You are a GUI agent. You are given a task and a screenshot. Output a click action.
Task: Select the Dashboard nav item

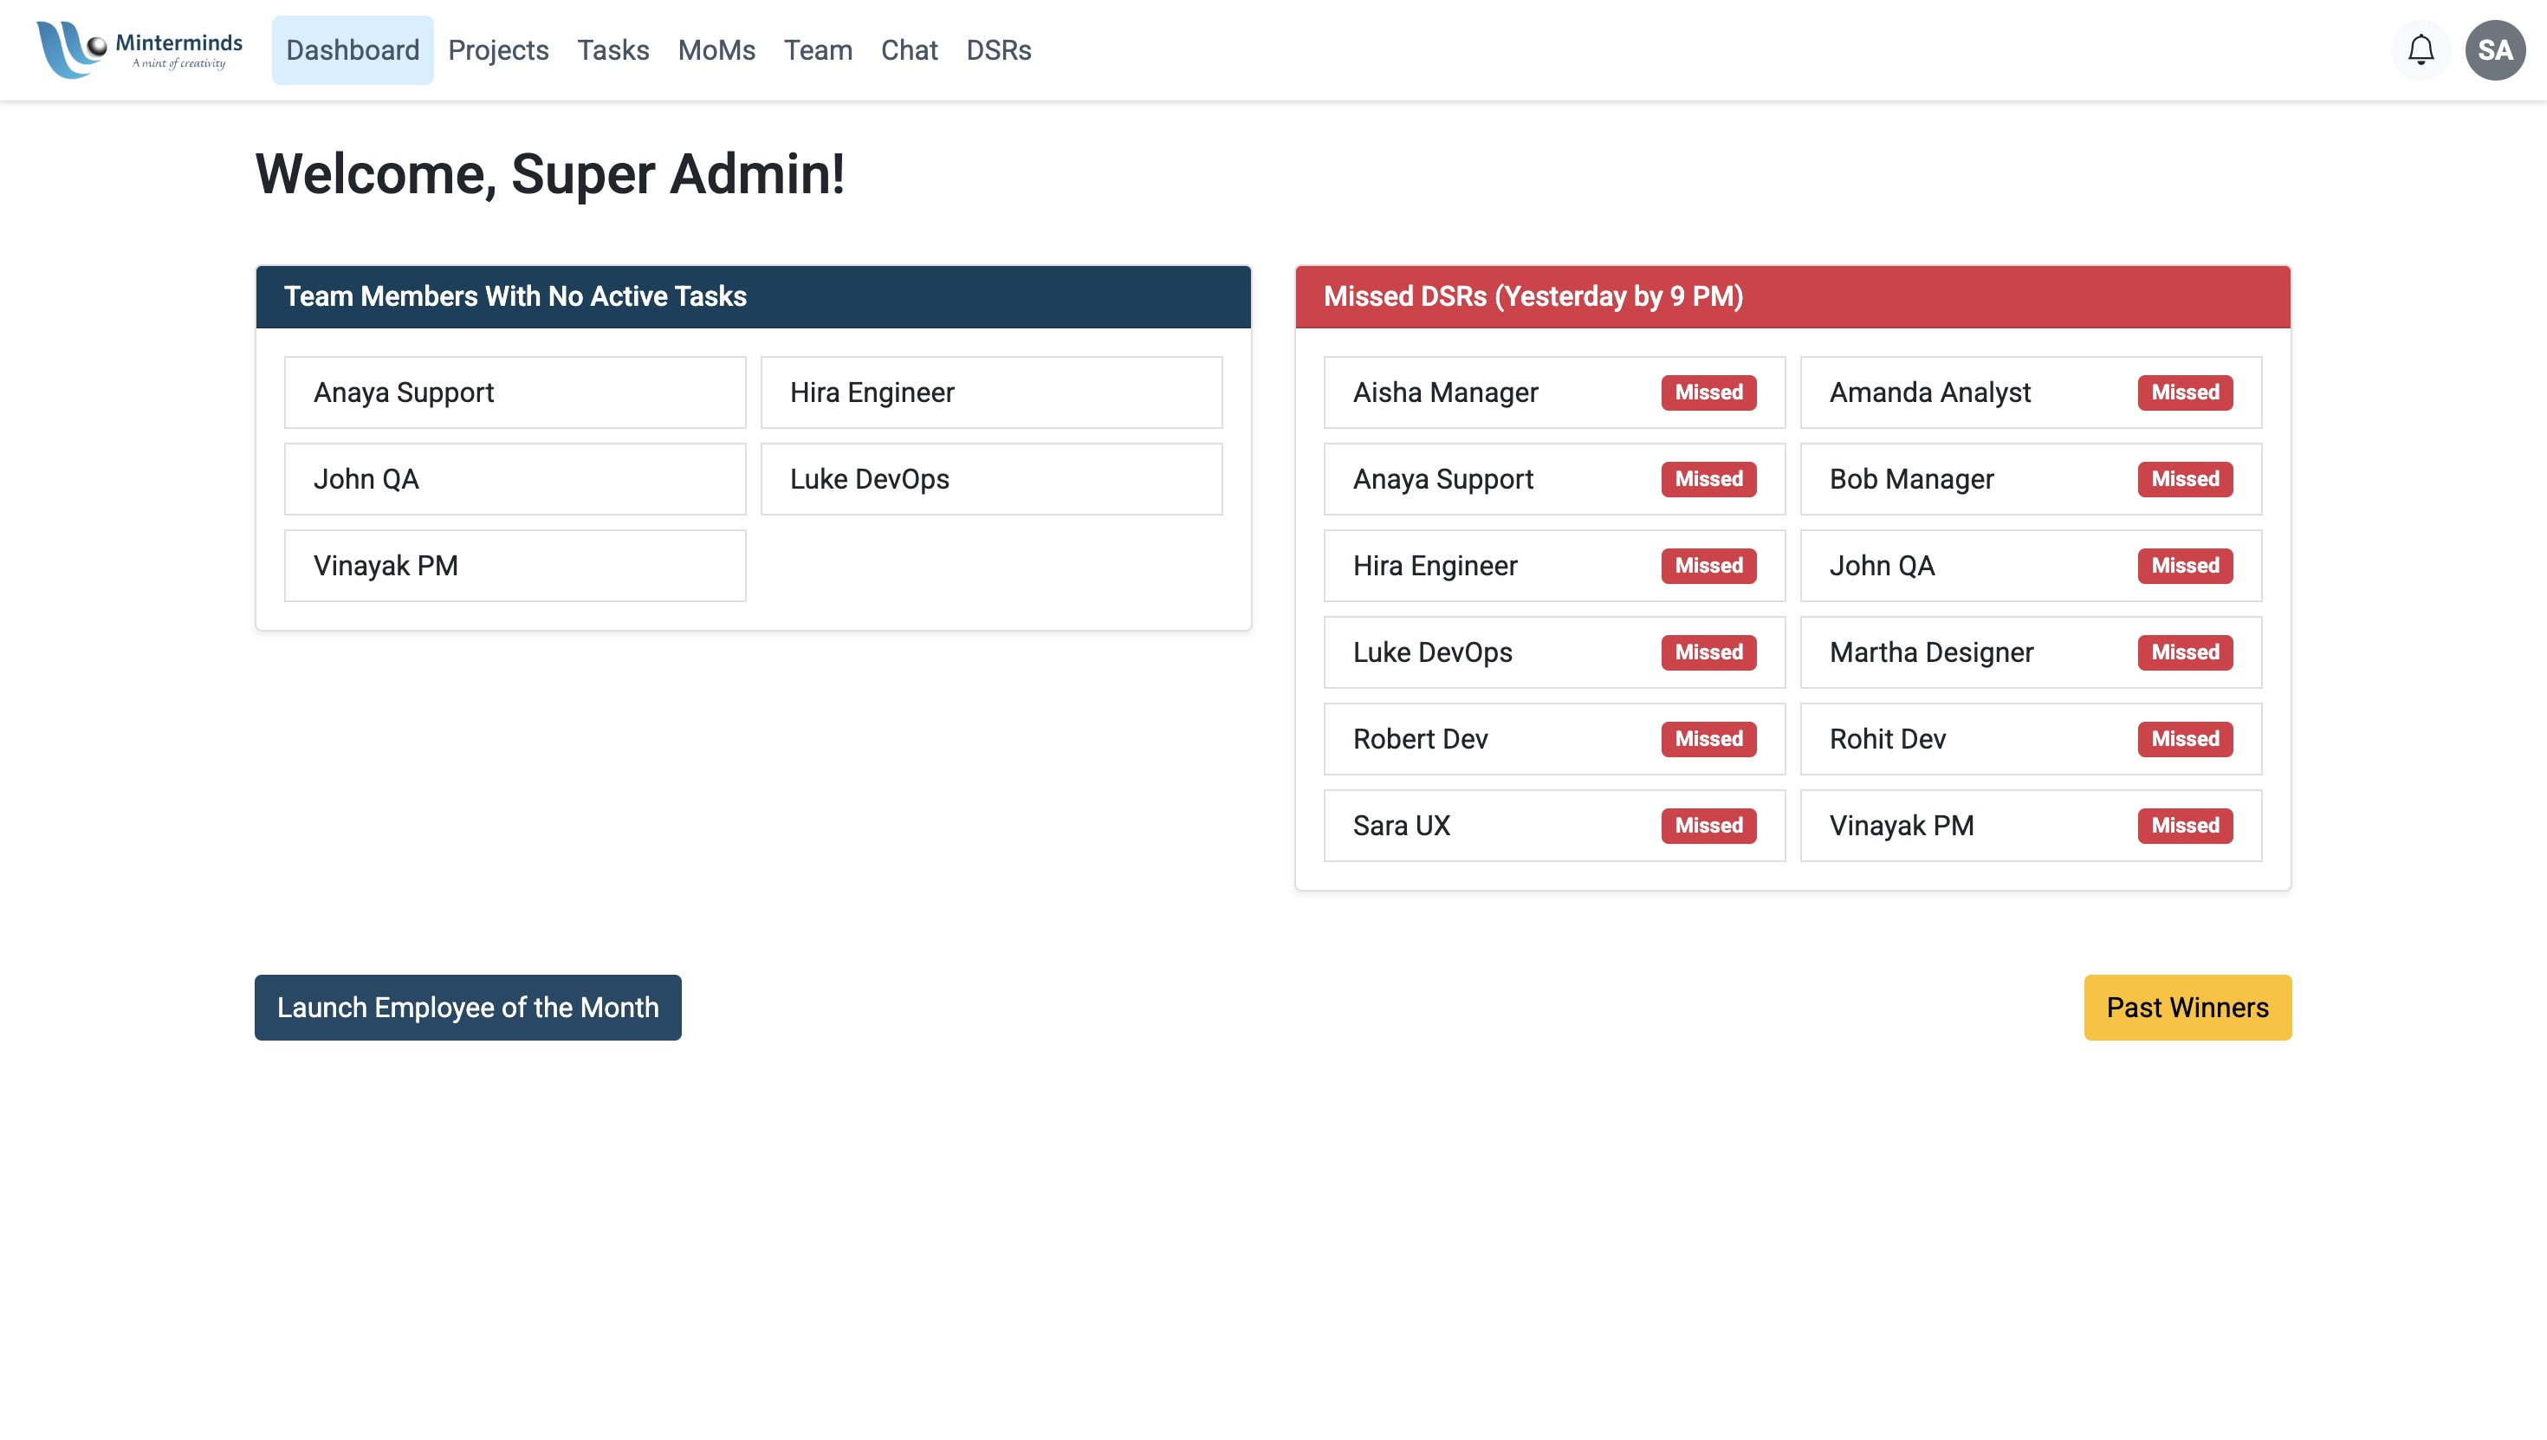(352, 49)
